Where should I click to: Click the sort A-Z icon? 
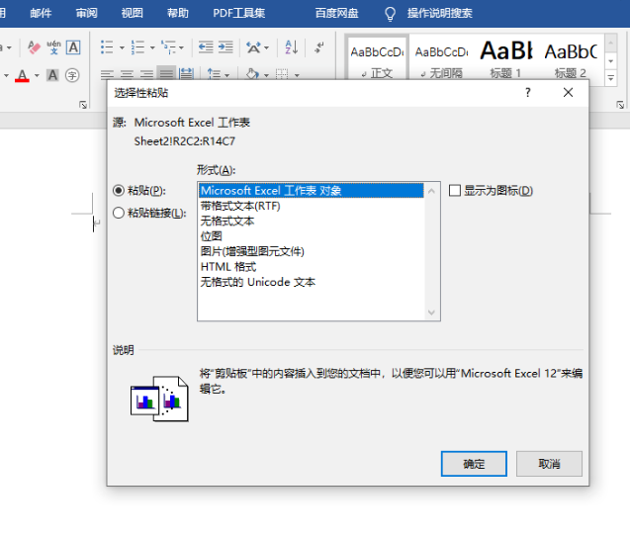(292, 47)
